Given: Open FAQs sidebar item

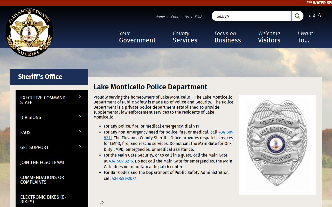Looking at the screenshot, I should [x=52, y=132].
